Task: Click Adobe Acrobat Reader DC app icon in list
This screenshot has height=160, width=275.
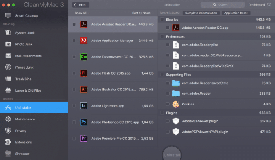Action: click(x=84, y=24)
